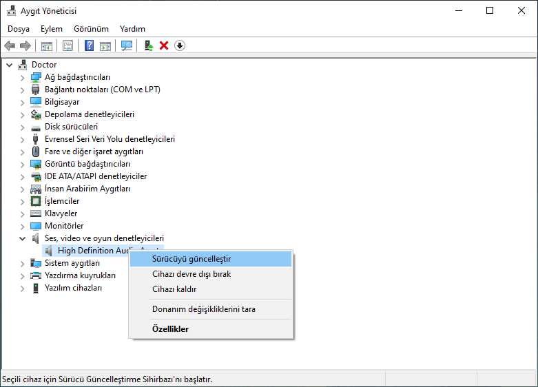The height and width of the screenshot is (387, 538).
Task: Click the Bağlantı noktaları port icon
Action: click(36, 90)
